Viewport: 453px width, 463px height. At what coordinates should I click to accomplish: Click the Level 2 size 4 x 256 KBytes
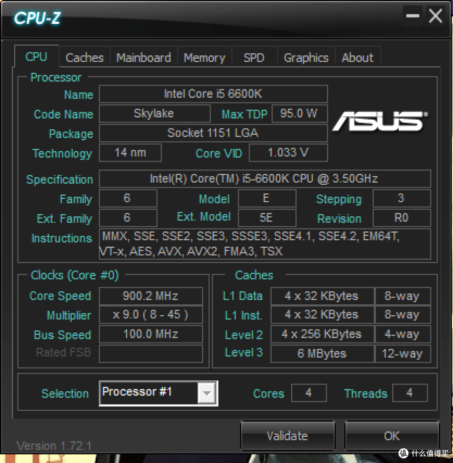322,334
